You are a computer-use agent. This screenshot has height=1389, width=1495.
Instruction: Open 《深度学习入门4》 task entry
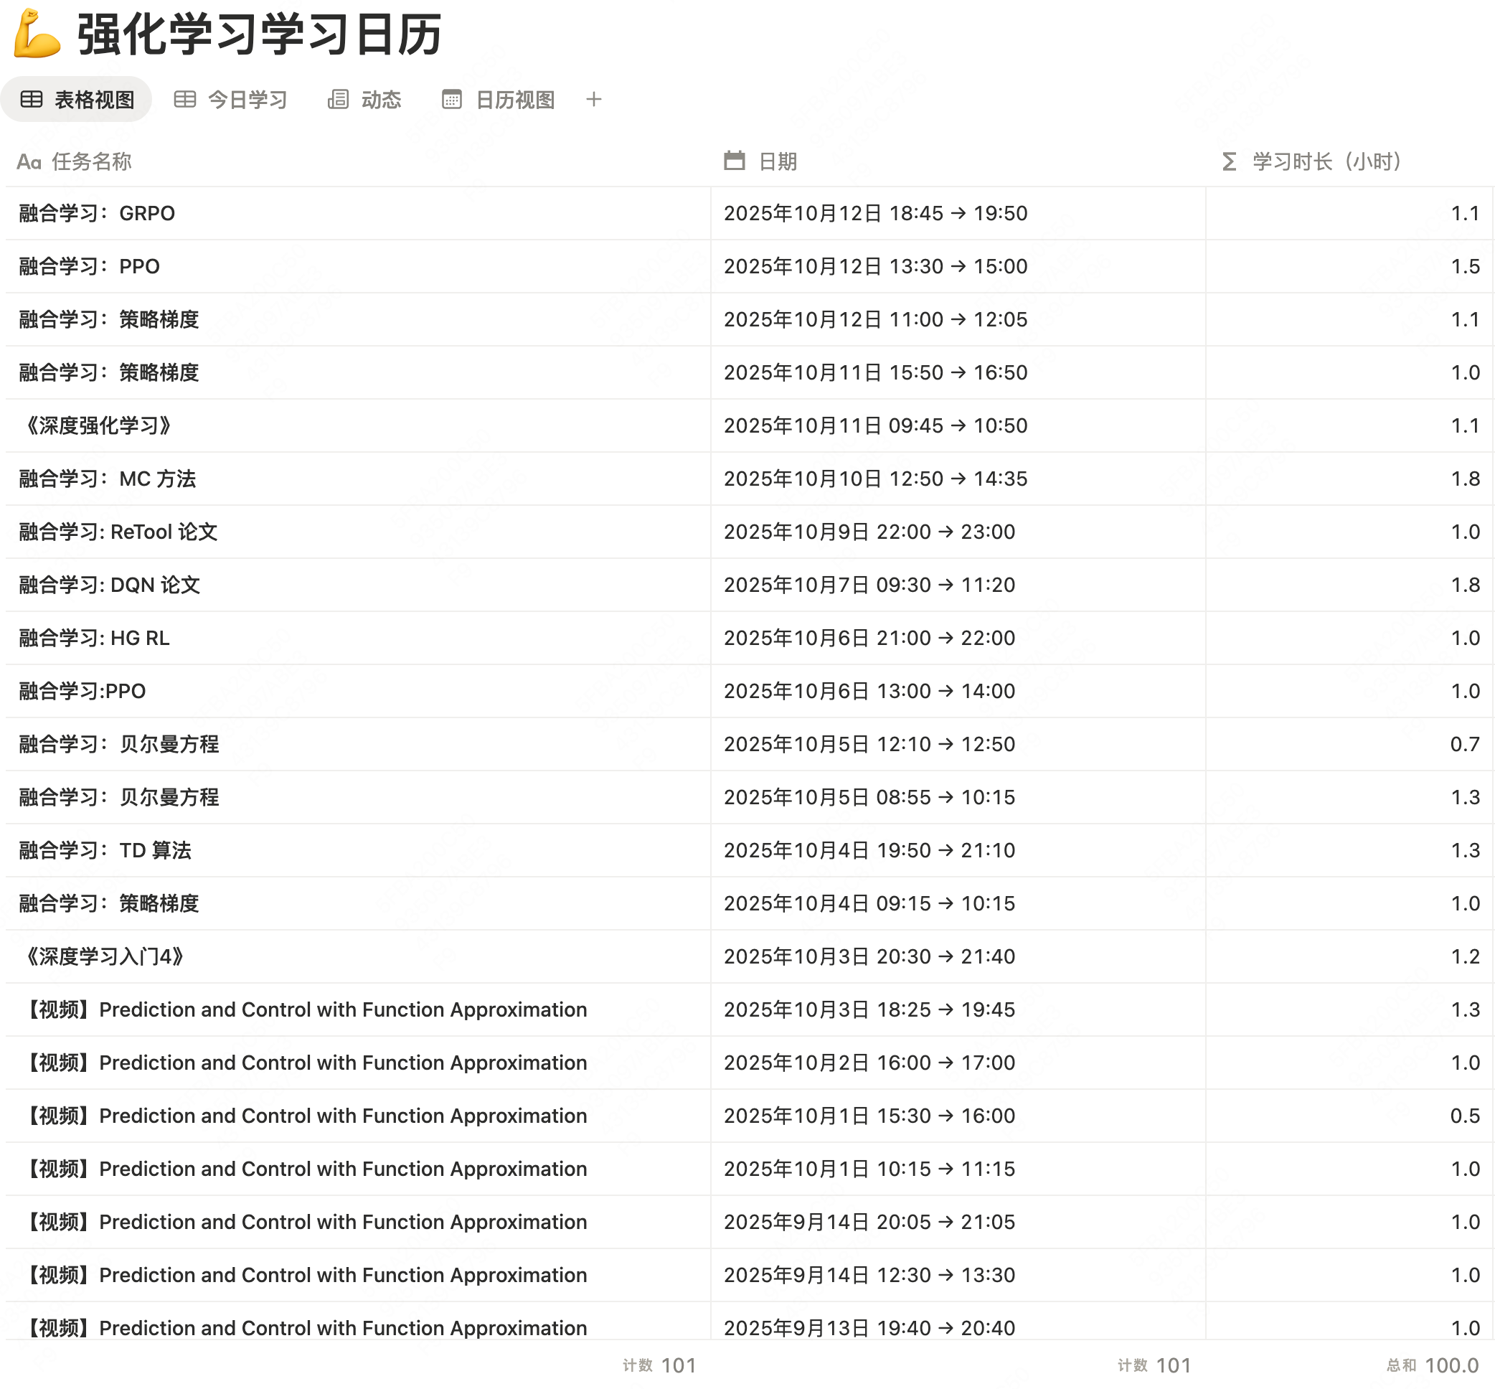click(x=104, y=957)
